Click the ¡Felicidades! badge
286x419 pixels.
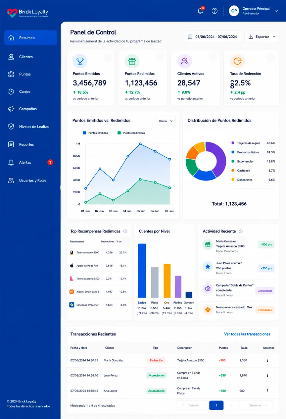point(265,310)
